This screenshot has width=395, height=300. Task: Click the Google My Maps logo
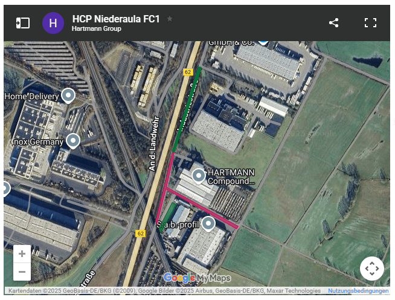197,278
